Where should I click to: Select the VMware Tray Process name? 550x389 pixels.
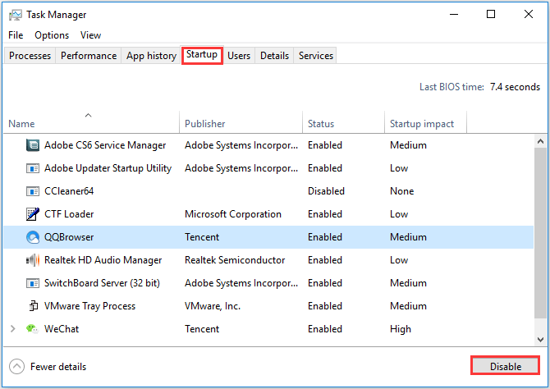(89, 306)
